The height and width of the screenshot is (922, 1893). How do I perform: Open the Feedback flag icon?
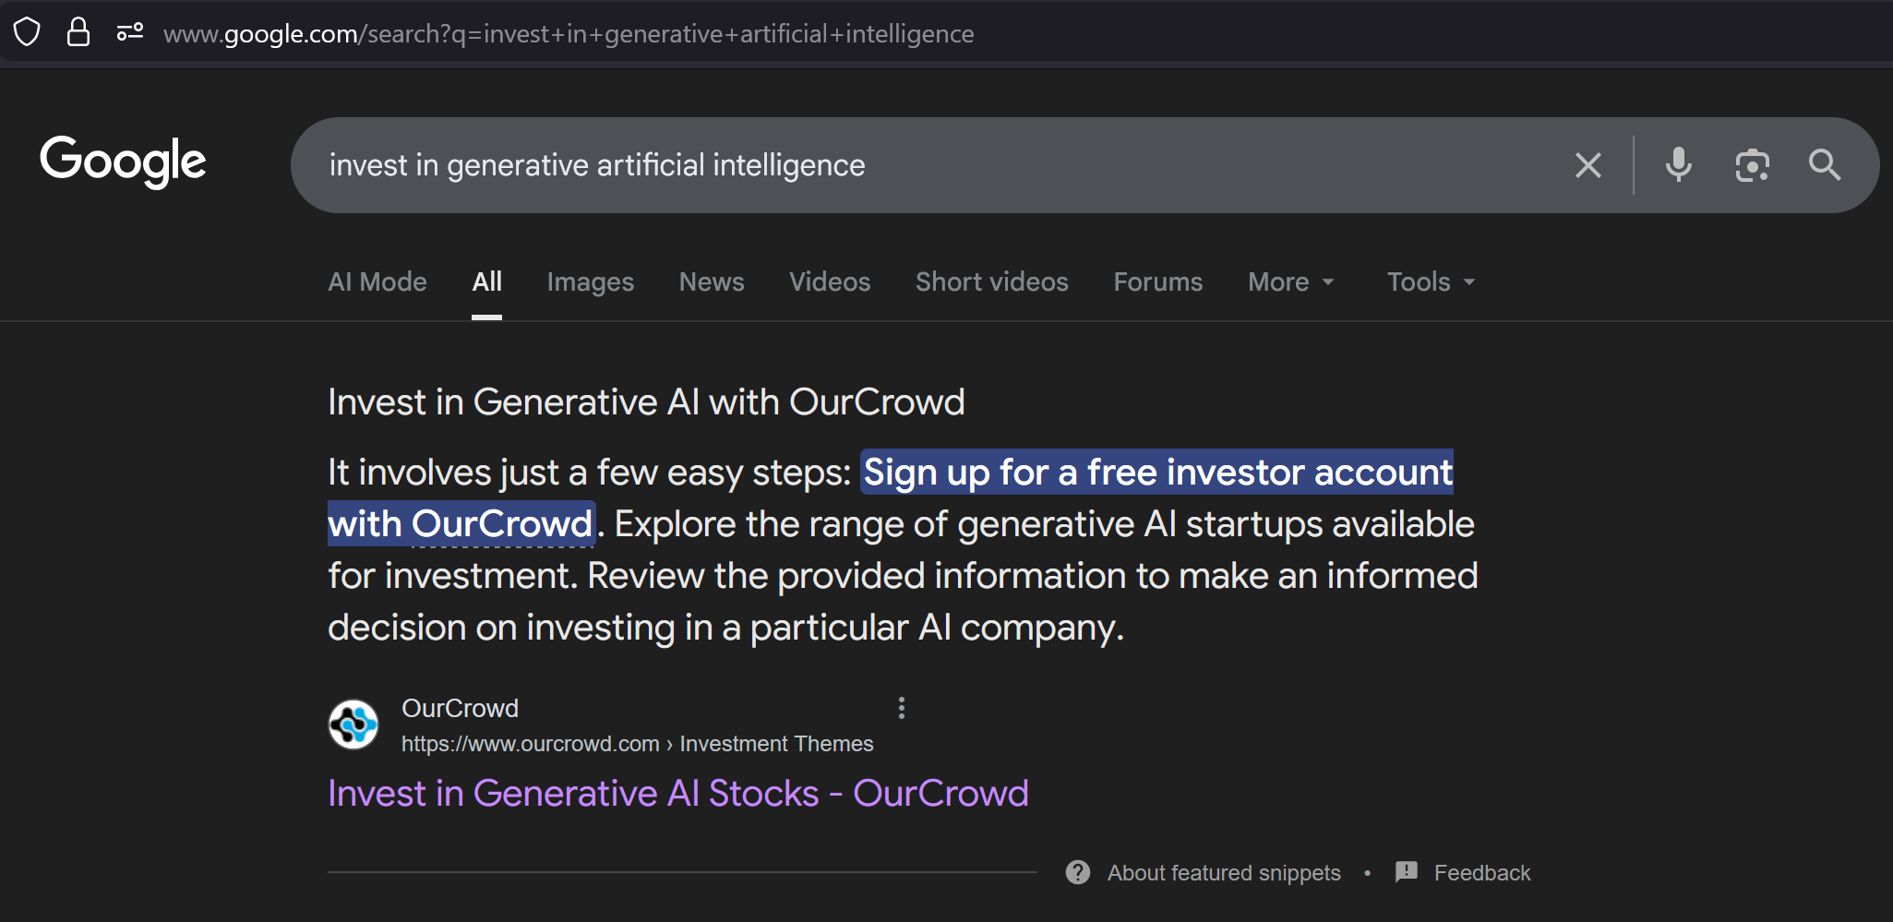(x=1405, y=872)
